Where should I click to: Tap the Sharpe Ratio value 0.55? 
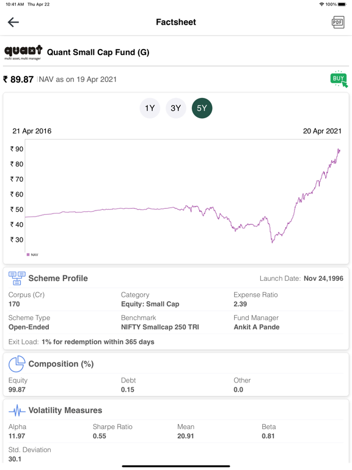tap(100, 436)
